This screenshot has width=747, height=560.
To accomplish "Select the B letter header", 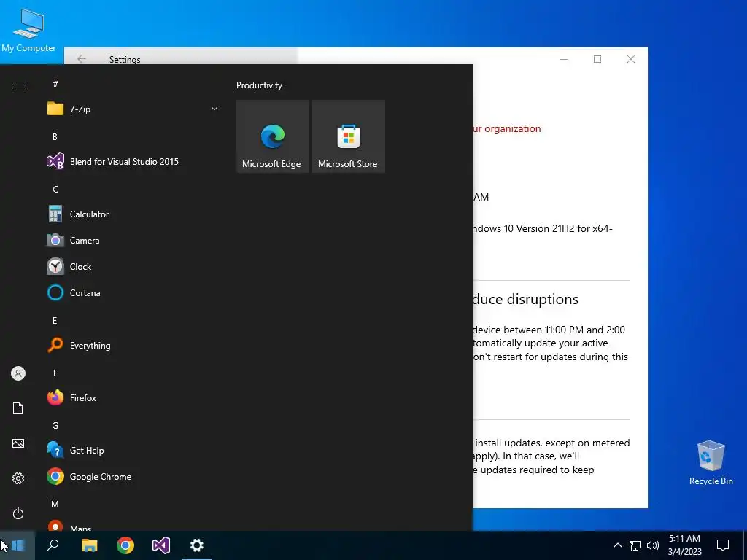I will pyautogui.click(x=55, y=136).
